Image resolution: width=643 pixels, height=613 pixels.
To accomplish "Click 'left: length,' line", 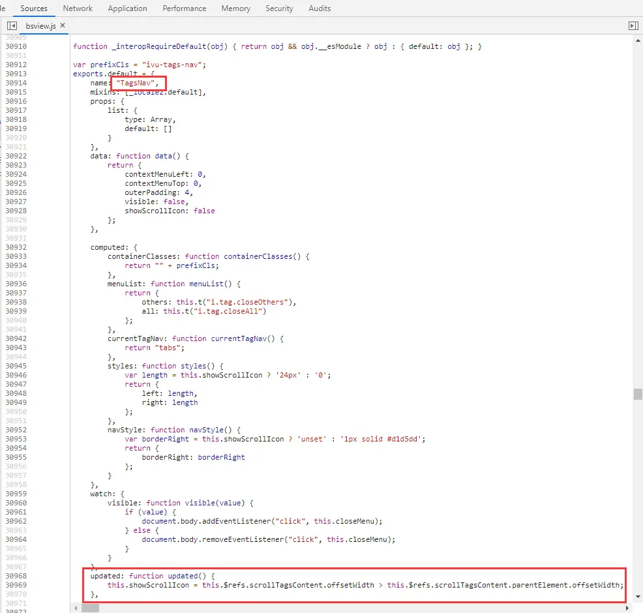I will tap(170, 394).
